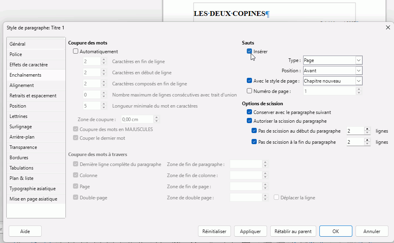Click the OK button
Screen dimensions: 394x243
click(x=336, y=231)
